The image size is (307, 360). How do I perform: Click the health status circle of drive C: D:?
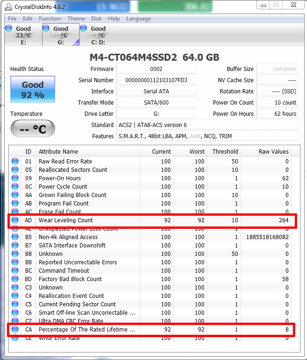[84, 28]
